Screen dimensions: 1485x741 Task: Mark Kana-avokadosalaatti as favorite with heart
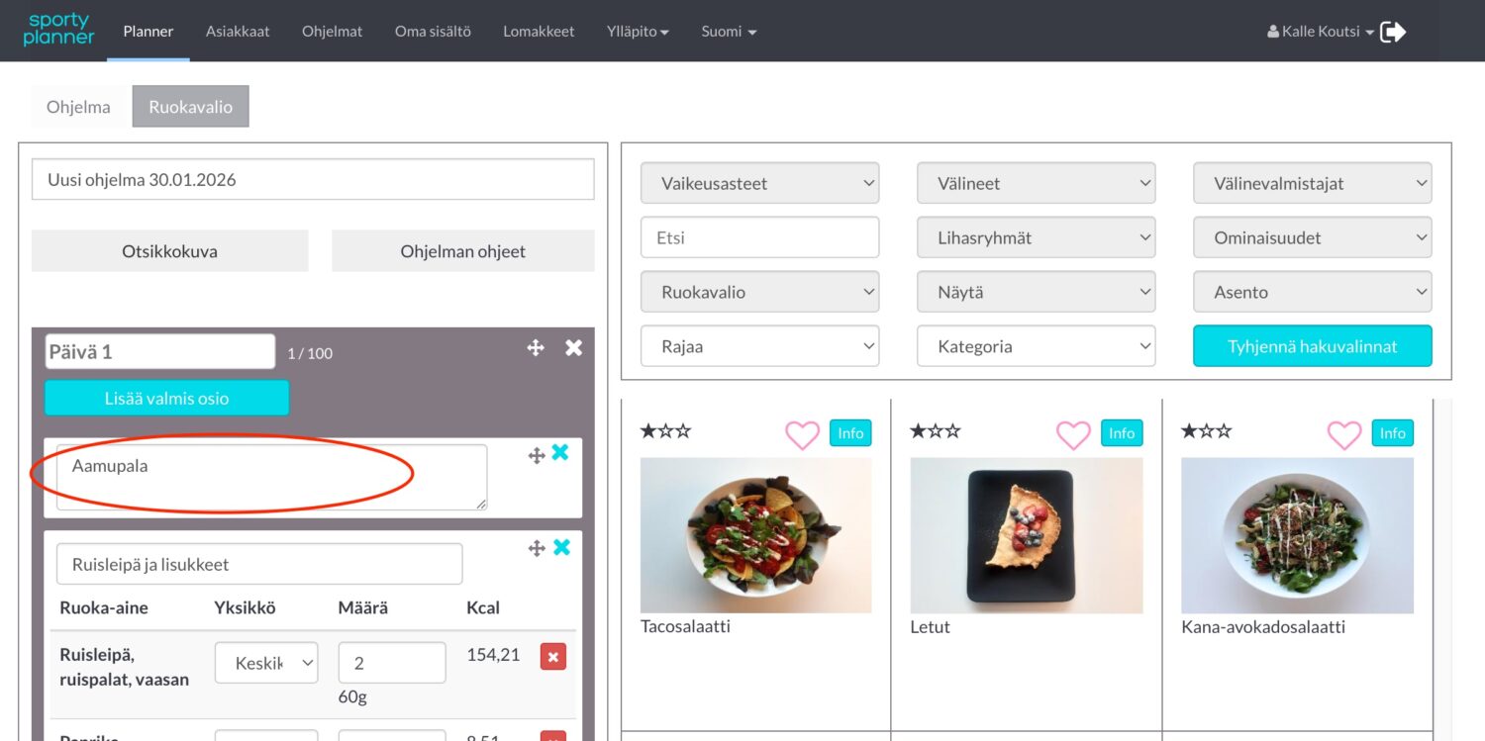click(x=1343, y=434)
